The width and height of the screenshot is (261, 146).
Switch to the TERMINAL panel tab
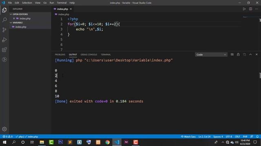[x=106, y=54]
